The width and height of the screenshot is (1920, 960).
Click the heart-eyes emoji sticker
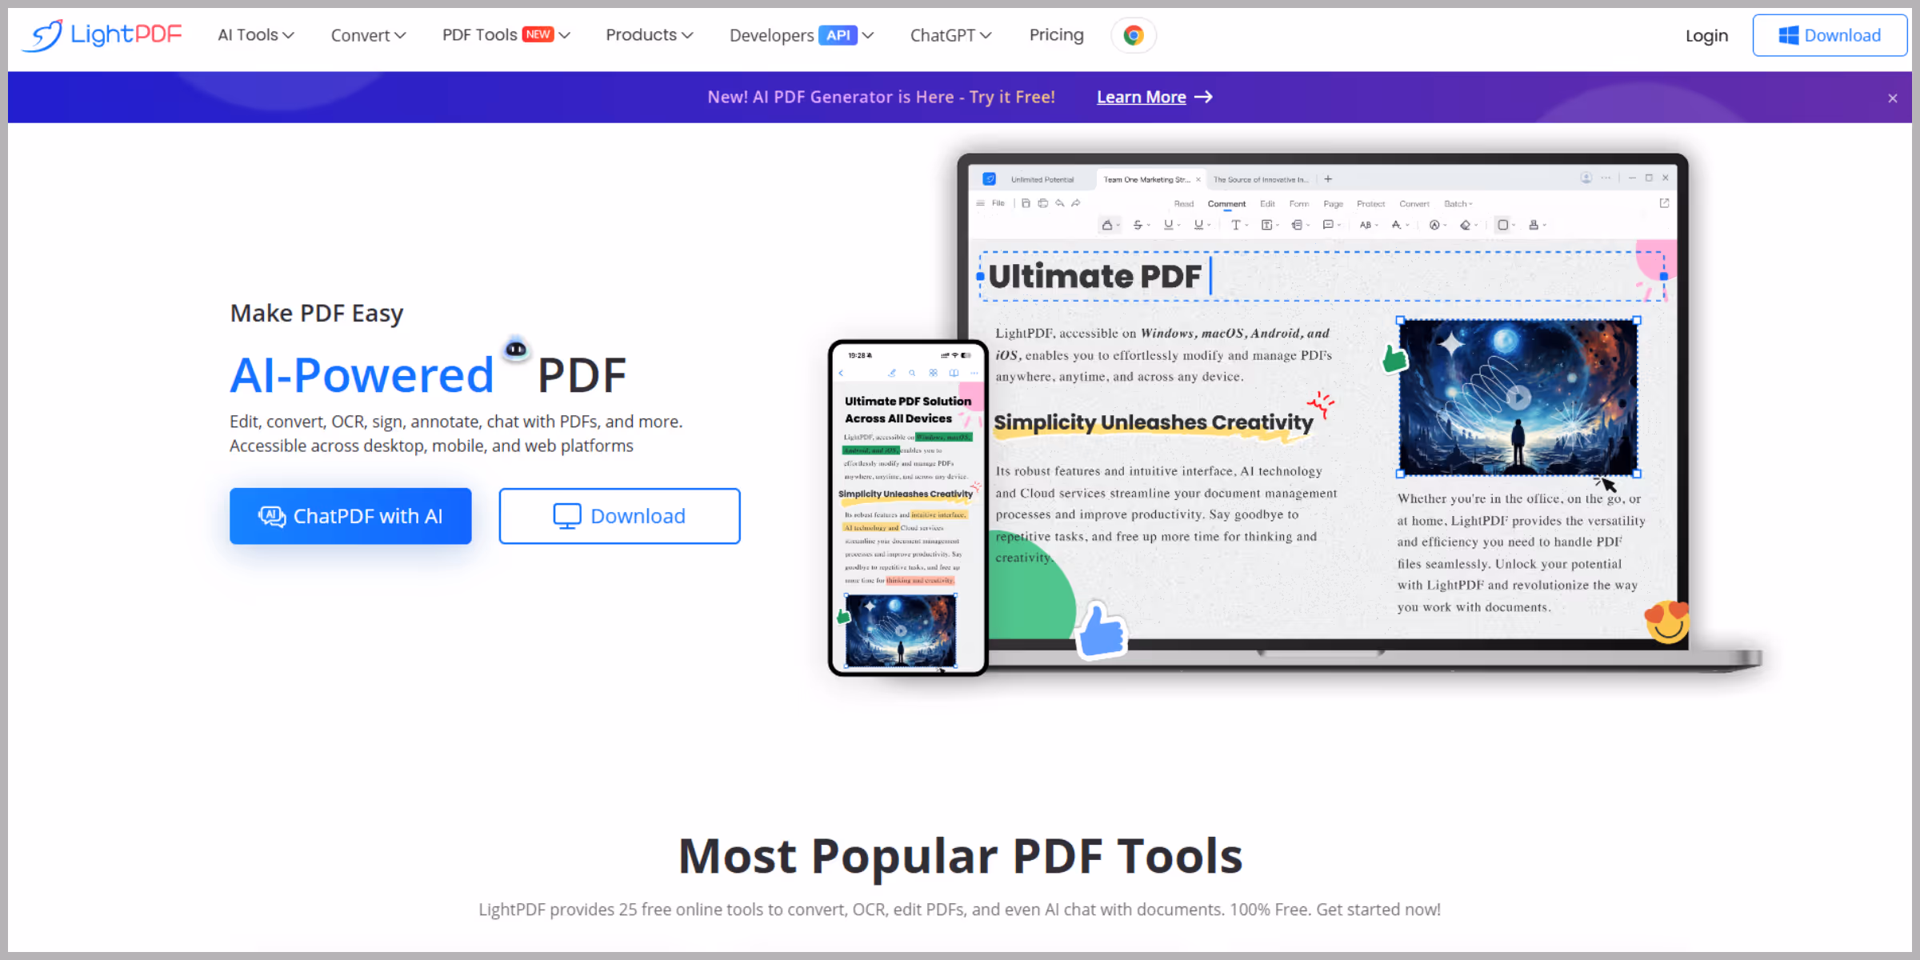click(x=1668, y=622)
